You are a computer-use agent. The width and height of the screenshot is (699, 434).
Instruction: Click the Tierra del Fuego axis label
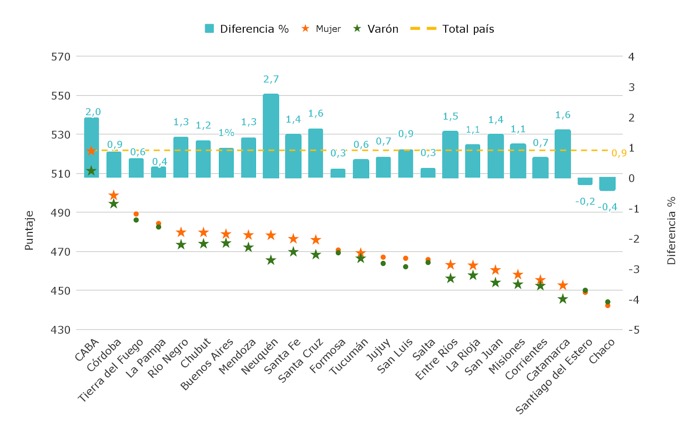click(x=111, y=370)
